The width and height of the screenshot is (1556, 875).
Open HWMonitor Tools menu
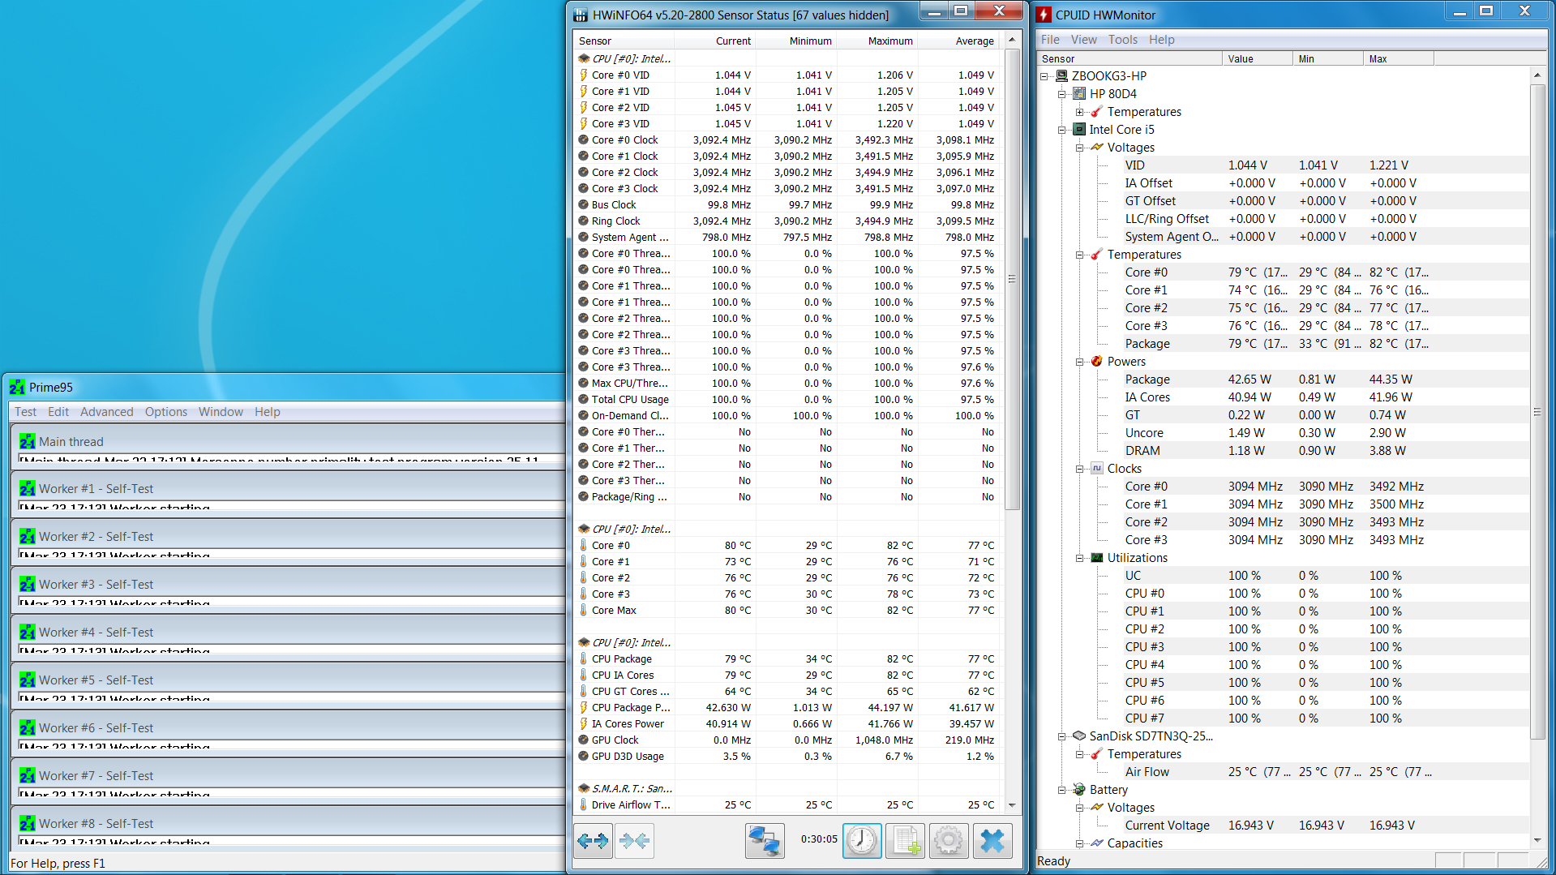tap(1123, 40)
